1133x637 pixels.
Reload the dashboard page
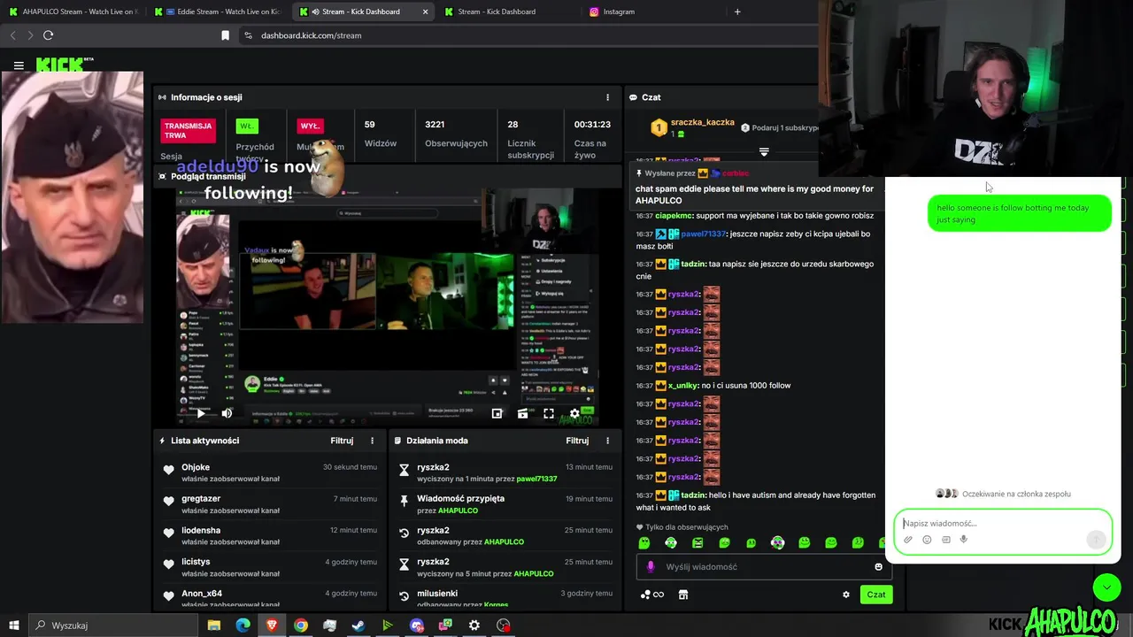(x=48, y=35)
